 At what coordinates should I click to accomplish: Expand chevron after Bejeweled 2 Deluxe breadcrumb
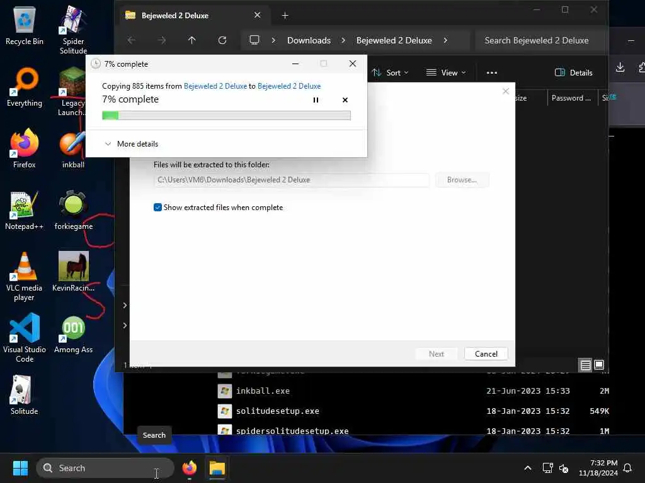(445, 40)
